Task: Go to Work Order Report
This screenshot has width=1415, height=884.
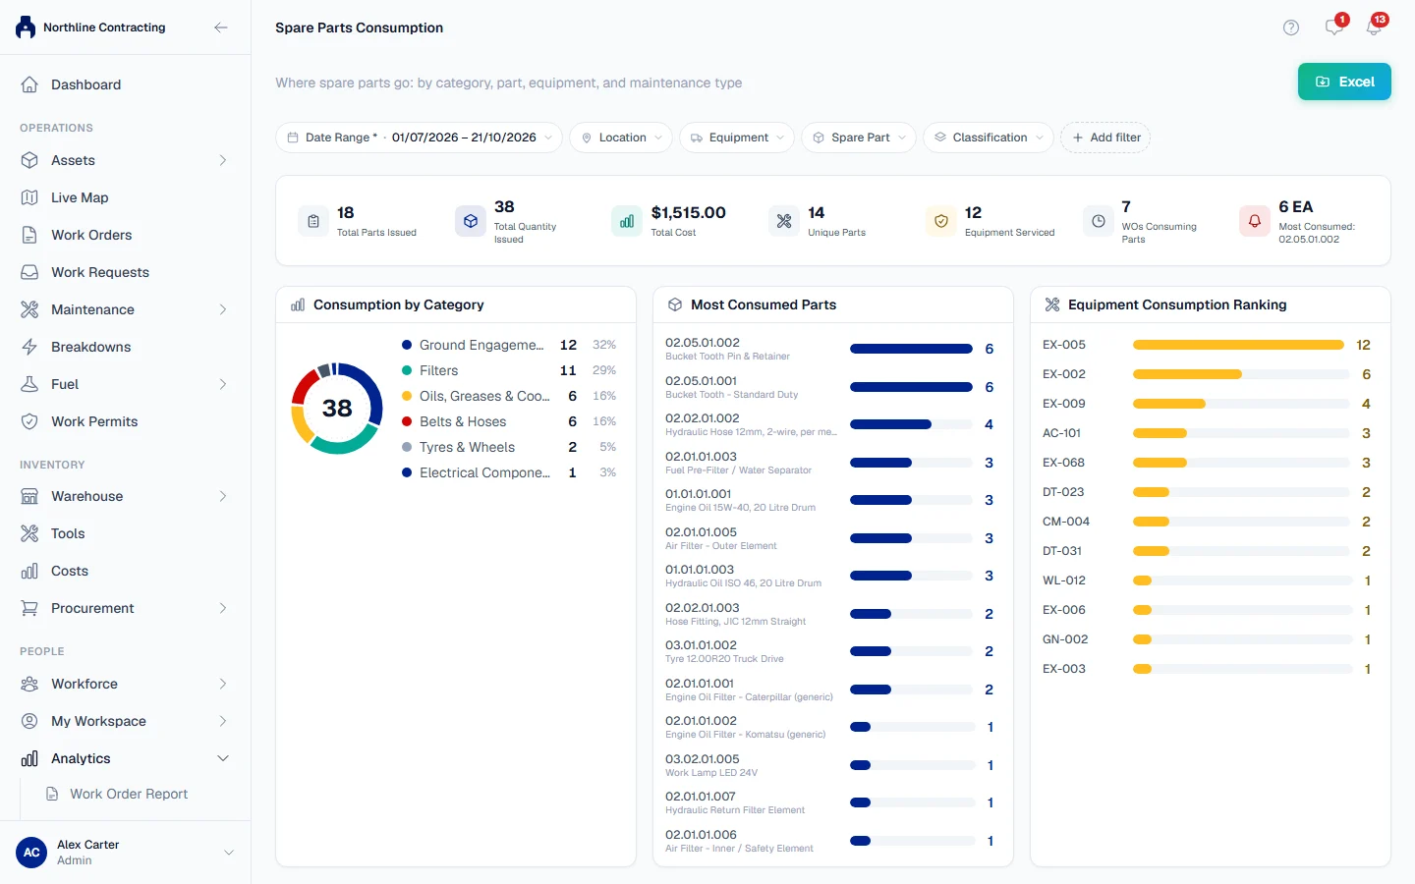Action: tap(129, 794)
